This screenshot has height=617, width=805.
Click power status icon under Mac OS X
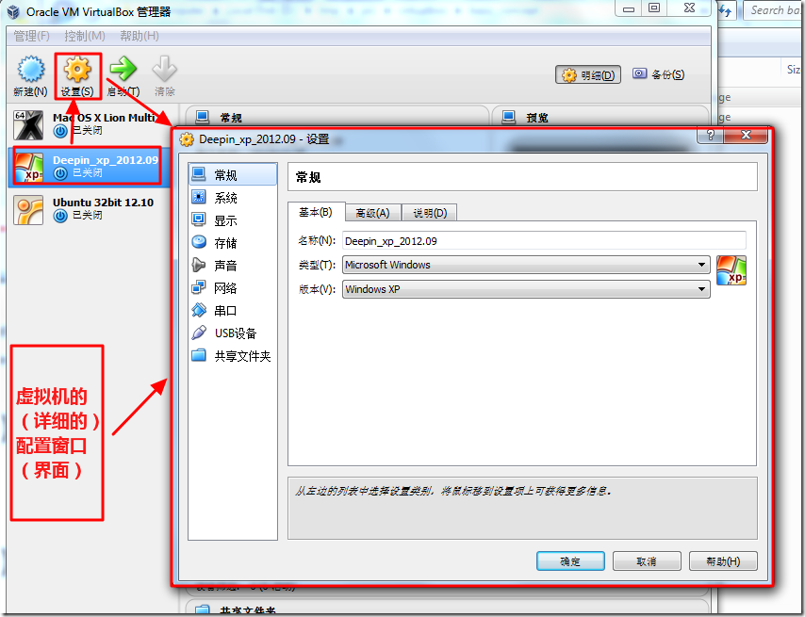[60, 131]
